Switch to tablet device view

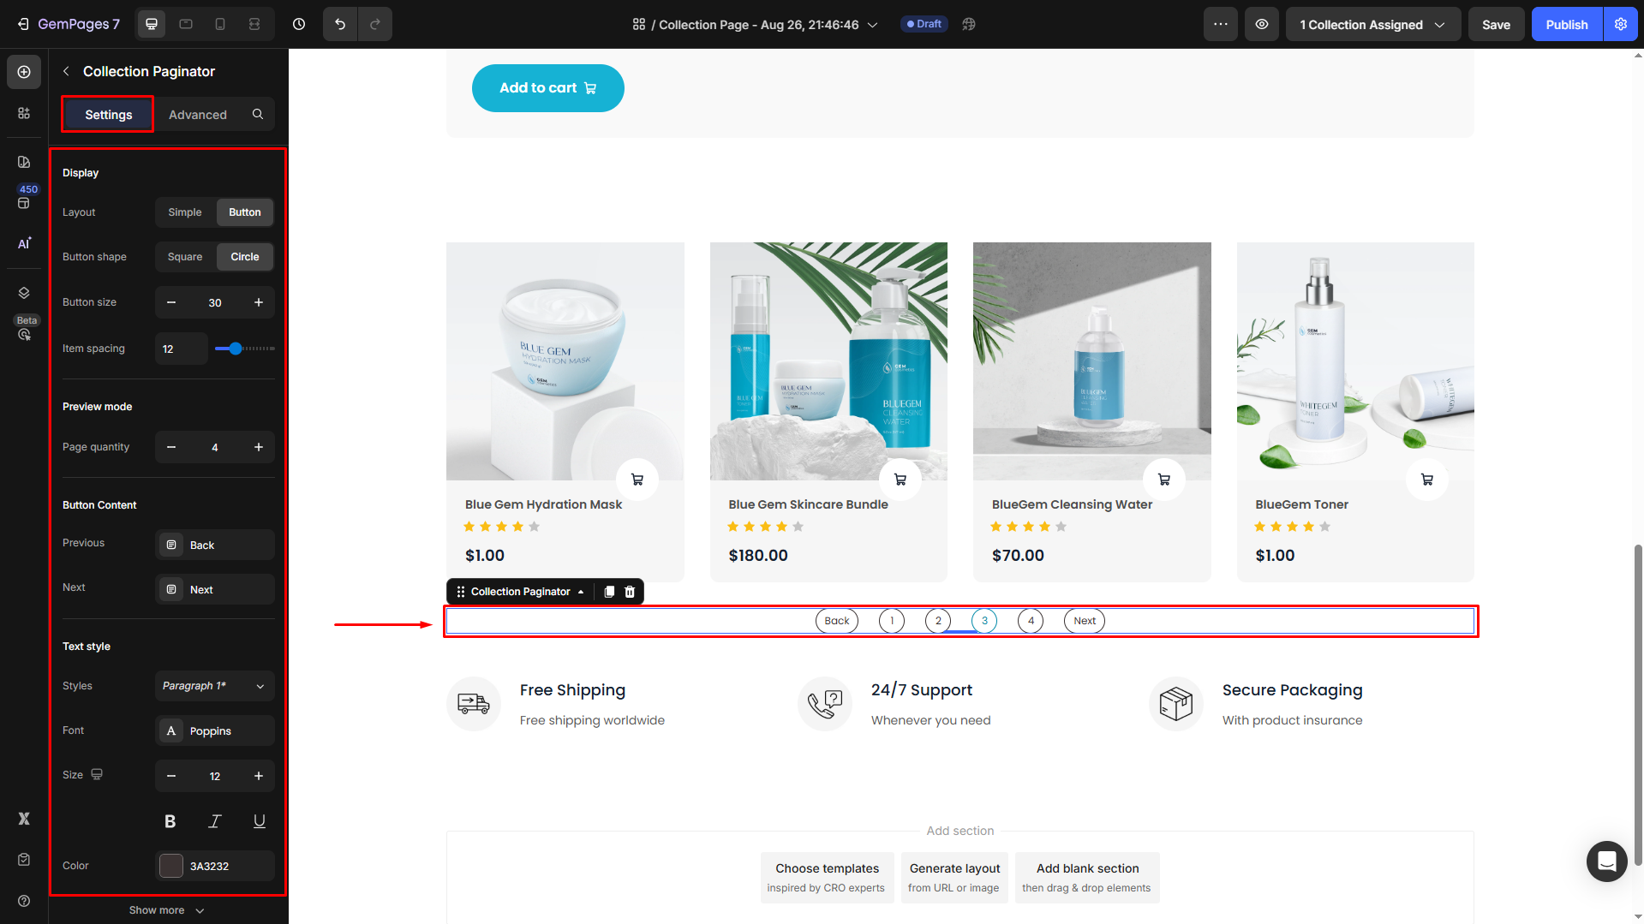pos(186,25)
